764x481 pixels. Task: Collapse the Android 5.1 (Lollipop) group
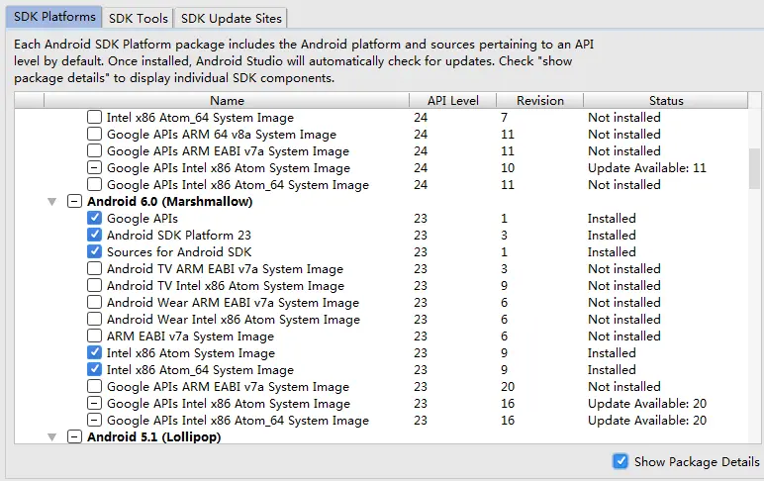click(x=51, y=435)
